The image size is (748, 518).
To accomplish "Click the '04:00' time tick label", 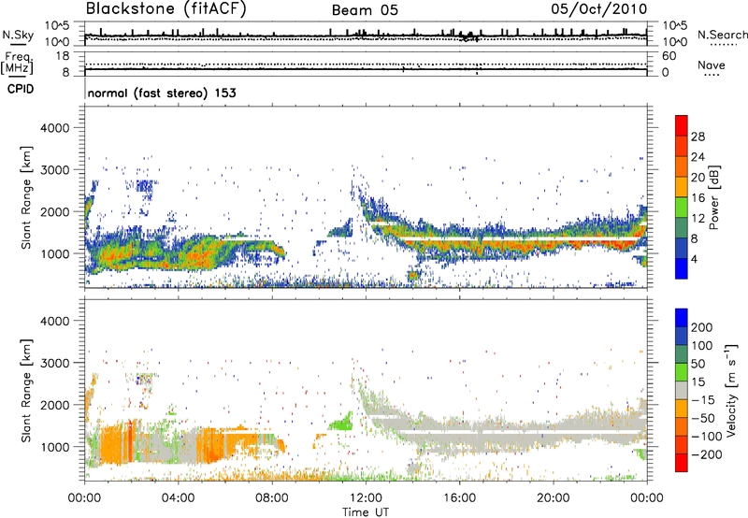I will pos(178,498).
